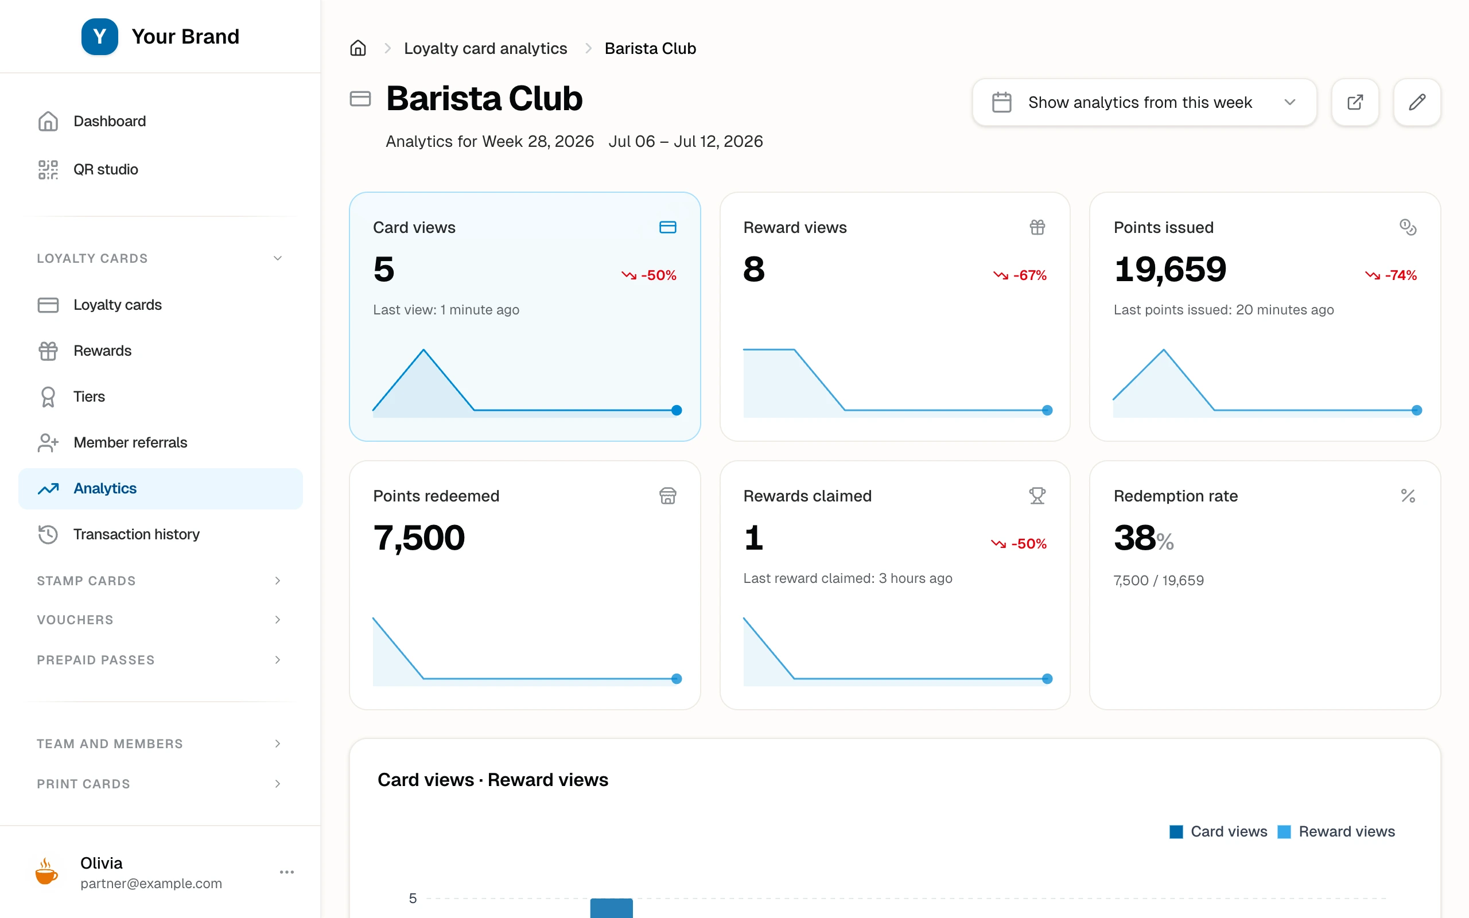Open QR studio icon
Screen dimensions: 1469x918
(x=48, y=169)
